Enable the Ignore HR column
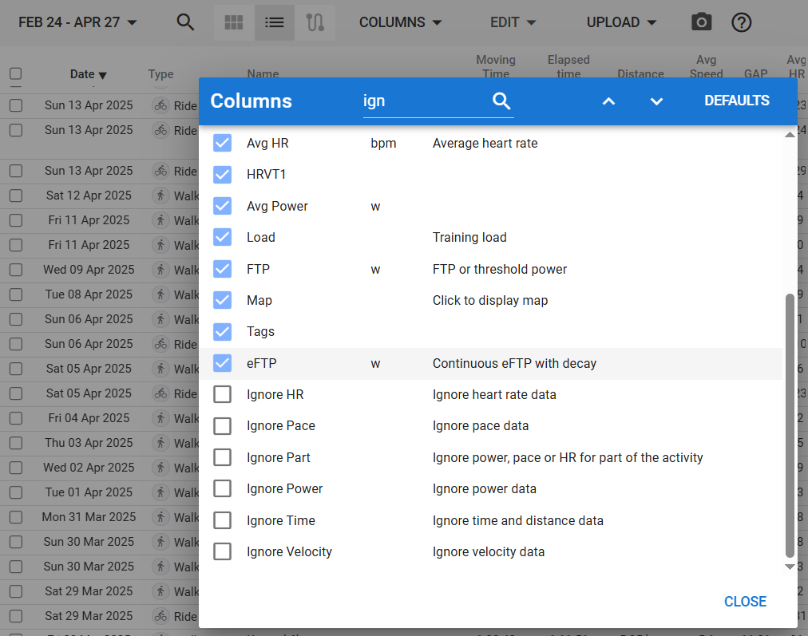 pos(222,394)
